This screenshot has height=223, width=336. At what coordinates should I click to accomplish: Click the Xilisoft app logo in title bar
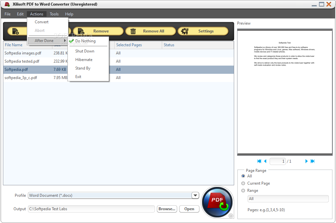click(7, 4)
